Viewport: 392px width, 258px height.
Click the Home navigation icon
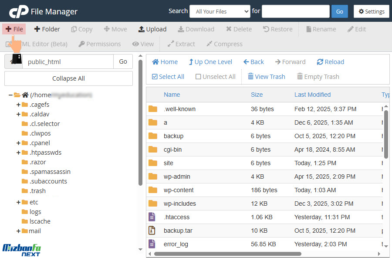click(155, 62)
